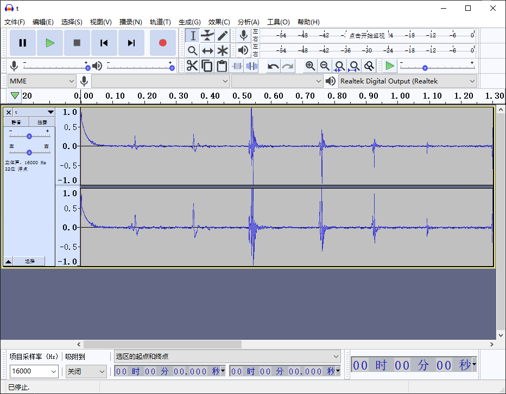The image size is (506, 394).
Task: Click the Zoom In magnifier button
Action: (x=310, y=66)
